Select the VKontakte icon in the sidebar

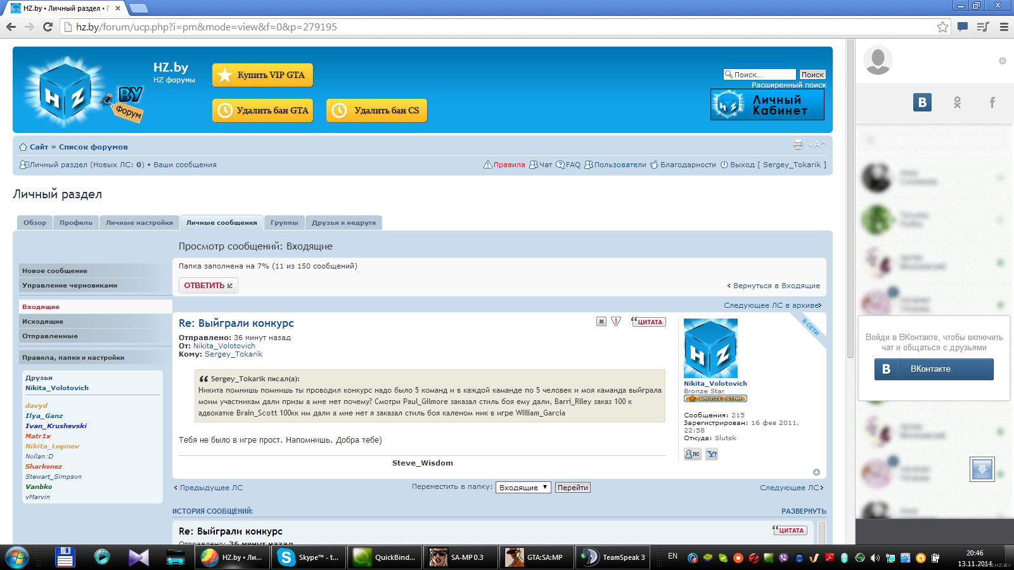pyautogui.click(x=922, y=102)
